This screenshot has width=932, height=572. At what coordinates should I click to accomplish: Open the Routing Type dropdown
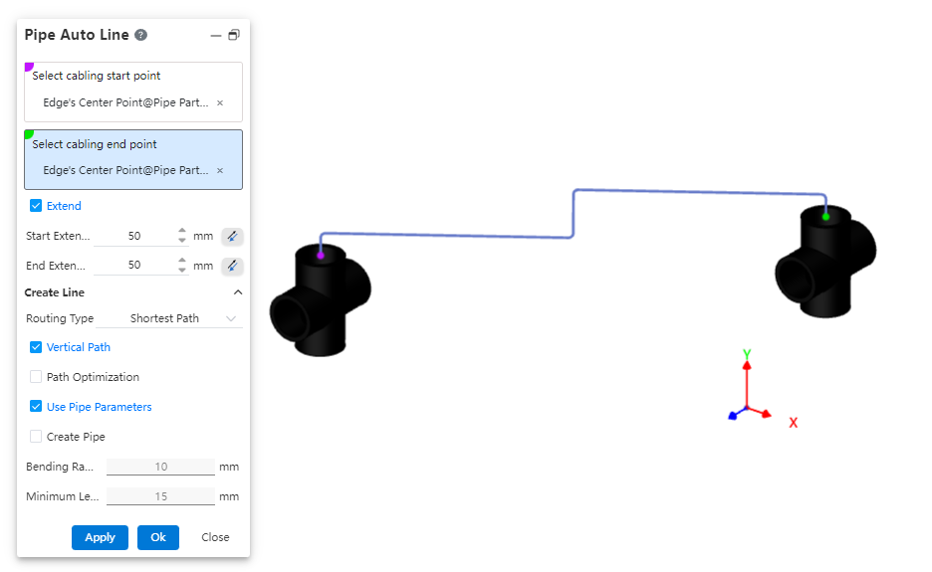[183, 318]
